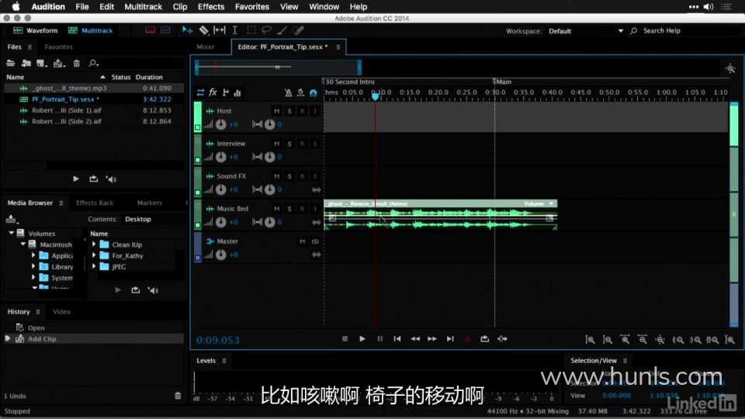The width and height of the screenshot is (745, 419).
Task: Stop playback in transport controls
Action: tap(345, 339)
